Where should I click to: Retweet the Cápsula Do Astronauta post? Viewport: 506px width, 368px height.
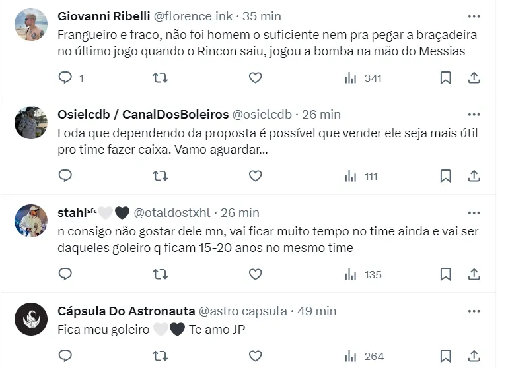(160, 356)
